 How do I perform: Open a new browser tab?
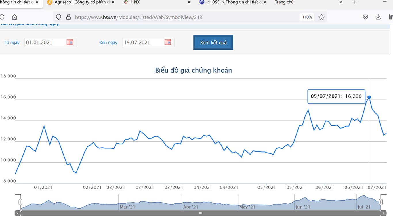coord(355,2)
